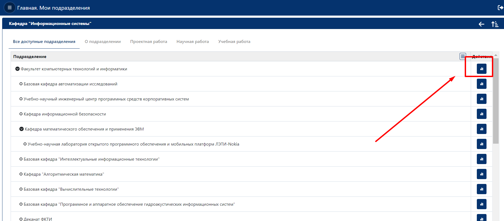Switch to the О подразделении tab

(x=103, y=42)
